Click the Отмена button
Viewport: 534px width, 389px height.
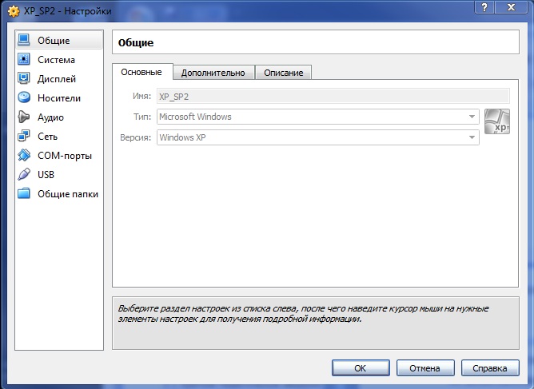[425, 368]
